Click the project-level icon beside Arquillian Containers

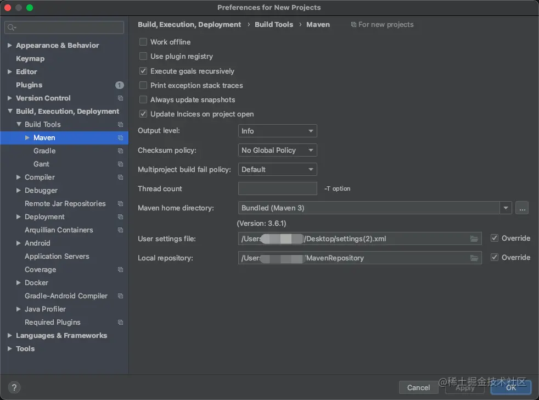coord(120,230)
